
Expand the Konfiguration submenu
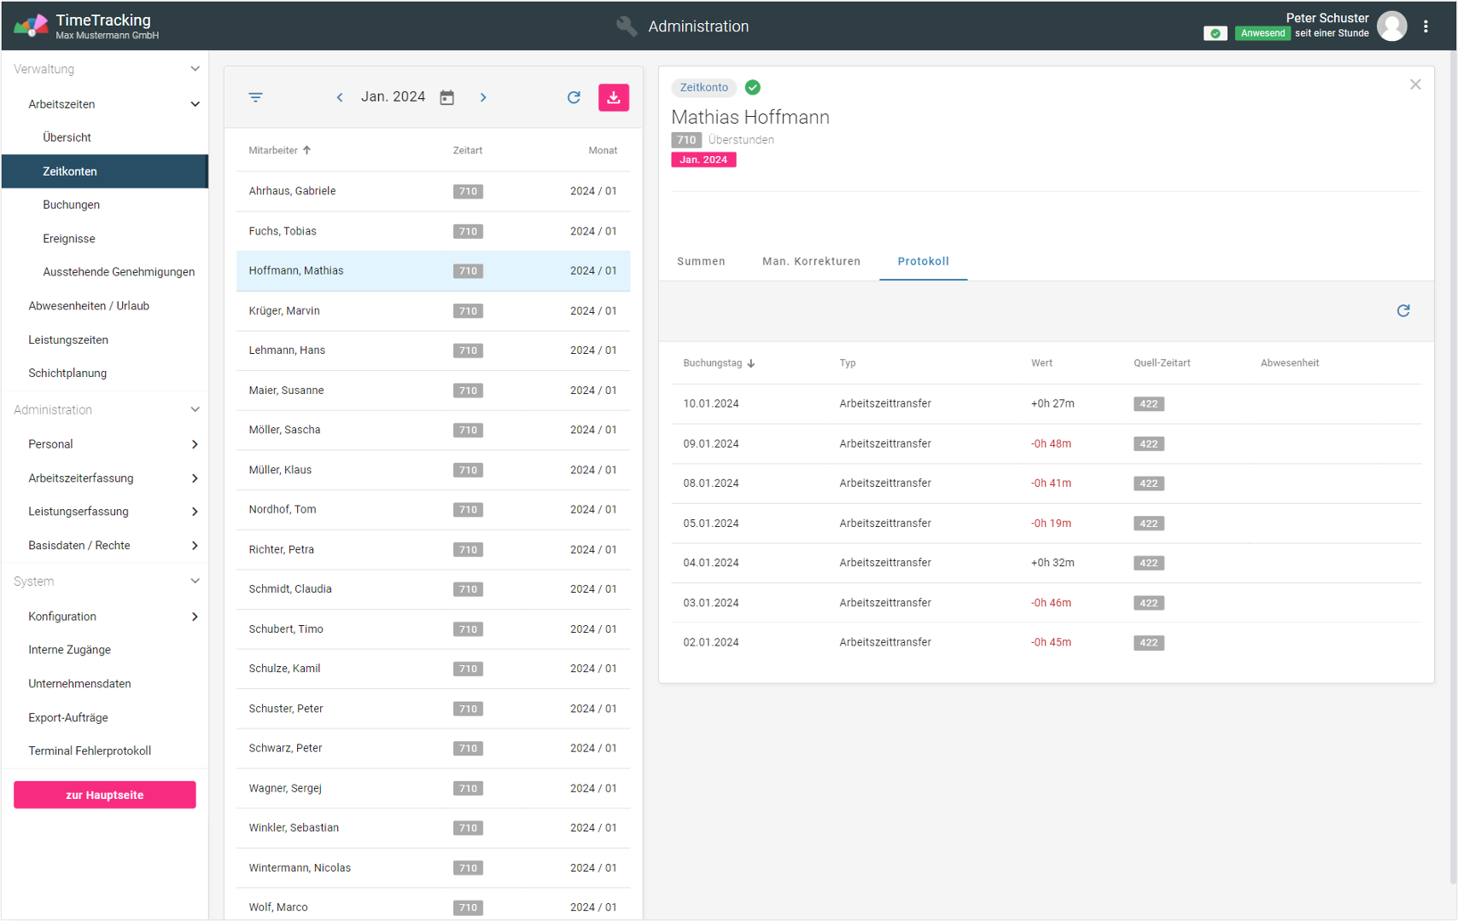[195, 617]
